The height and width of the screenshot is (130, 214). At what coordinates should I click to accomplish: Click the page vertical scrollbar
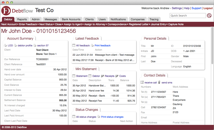[212, 45]
